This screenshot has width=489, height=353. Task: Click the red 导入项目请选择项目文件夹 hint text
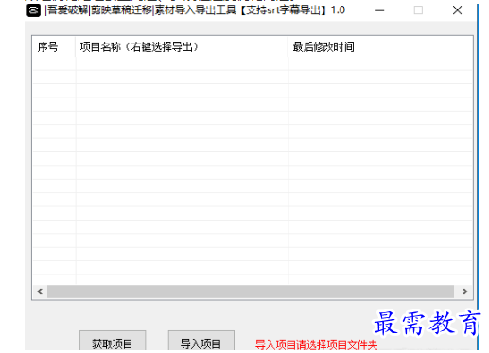316,344
